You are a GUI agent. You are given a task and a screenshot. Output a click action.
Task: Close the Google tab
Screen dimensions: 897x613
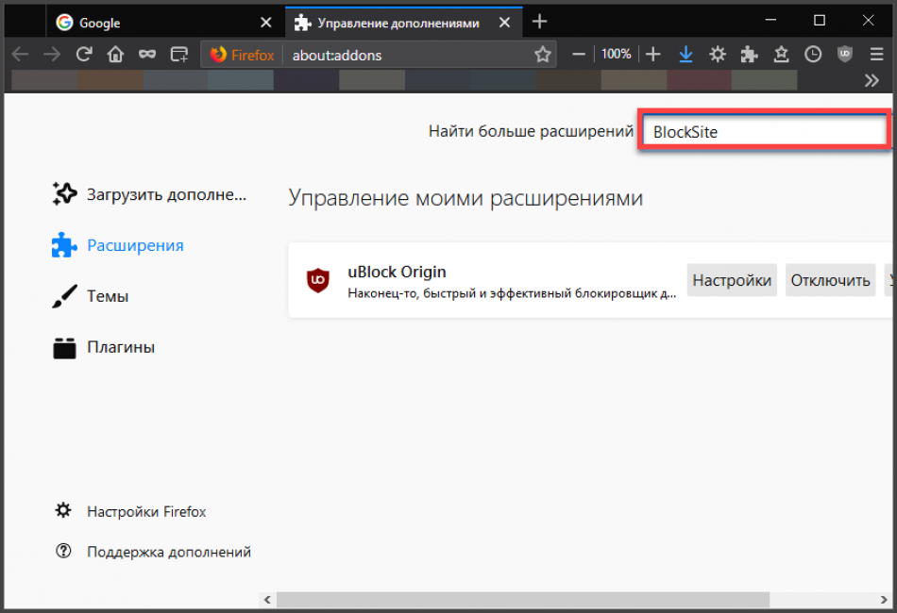click(x=265, y=23)
